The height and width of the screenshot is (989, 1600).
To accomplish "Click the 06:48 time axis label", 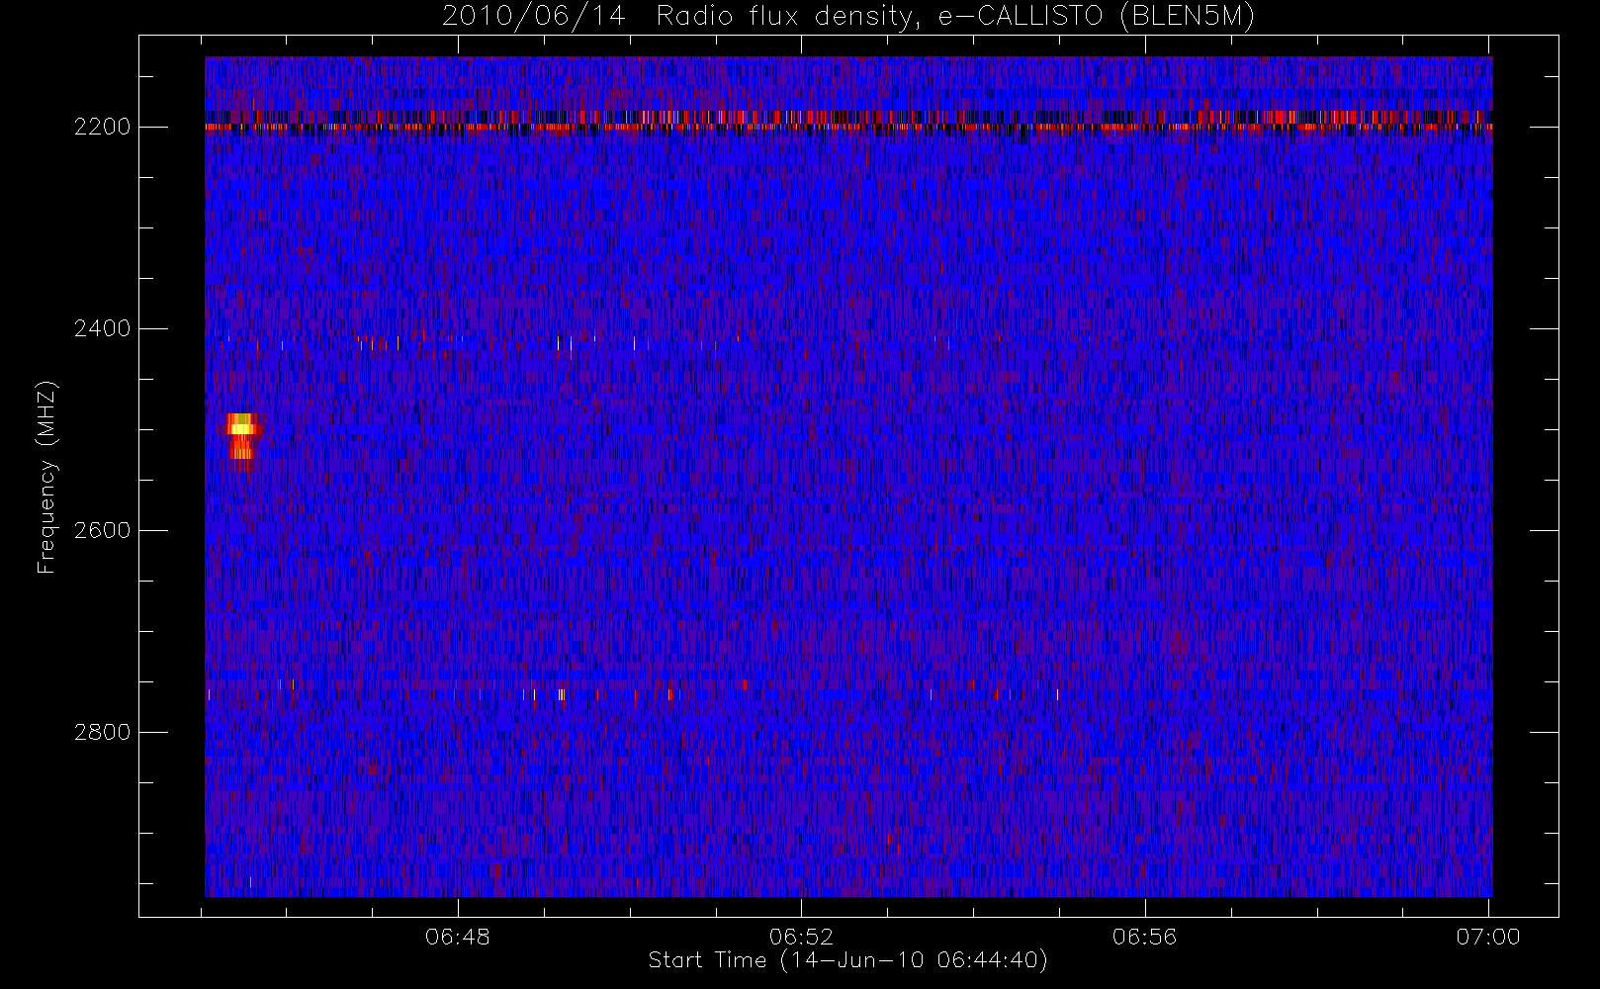I will click(x=458, y=937).
